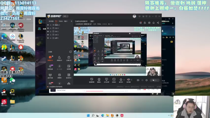Show hidden system tray icons
This screenshot has height=118, width=210.
169,115
